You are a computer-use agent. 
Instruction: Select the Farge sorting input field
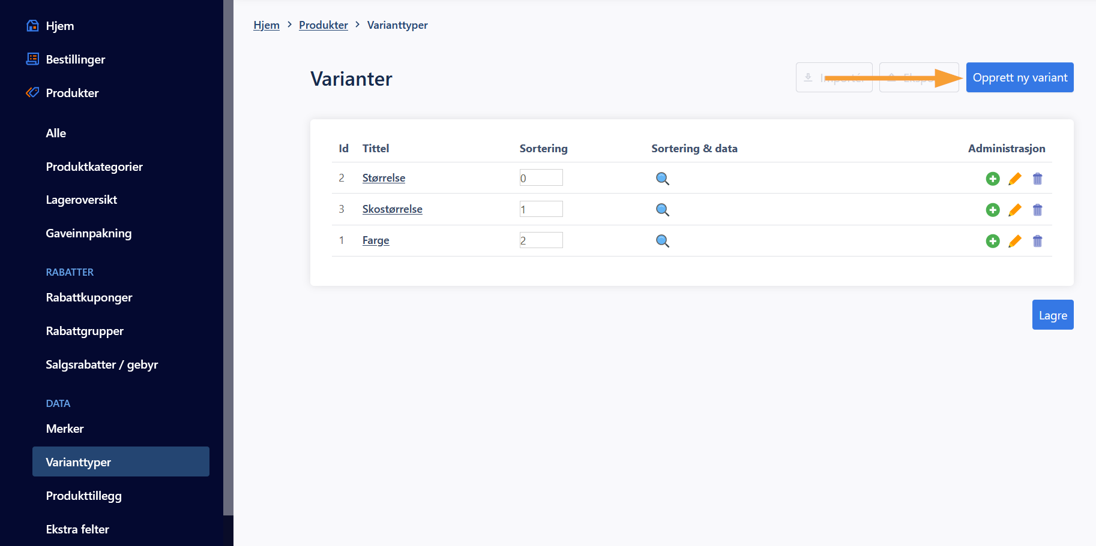[541, 240]
